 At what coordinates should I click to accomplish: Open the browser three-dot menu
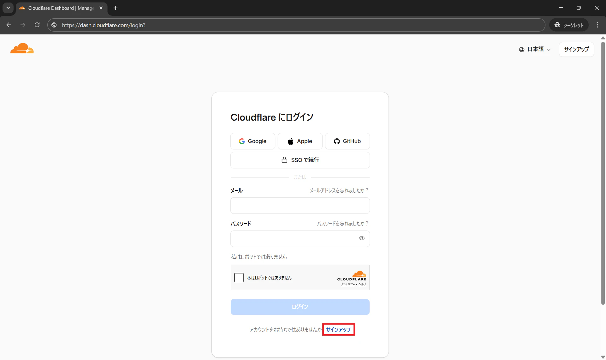[x=597, y=25]
